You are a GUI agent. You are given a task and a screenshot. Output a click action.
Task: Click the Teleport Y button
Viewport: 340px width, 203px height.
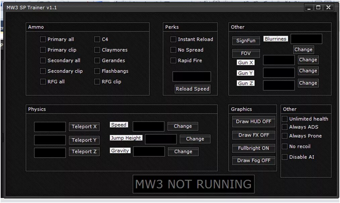[x=84, y=140]
